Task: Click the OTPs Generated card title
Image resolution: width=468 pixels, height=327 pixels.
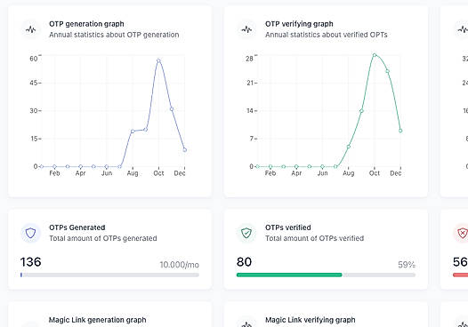Action: coord(77,227)
